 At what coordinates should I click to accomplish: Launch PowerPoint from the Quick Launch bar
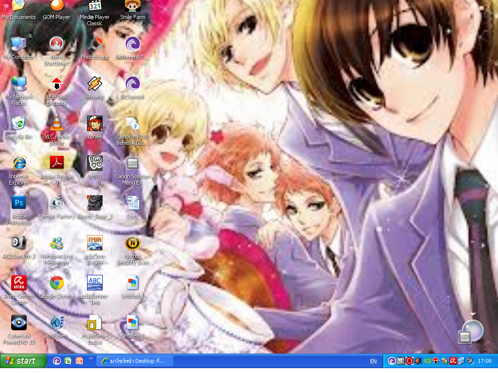[x=79, y=361]
